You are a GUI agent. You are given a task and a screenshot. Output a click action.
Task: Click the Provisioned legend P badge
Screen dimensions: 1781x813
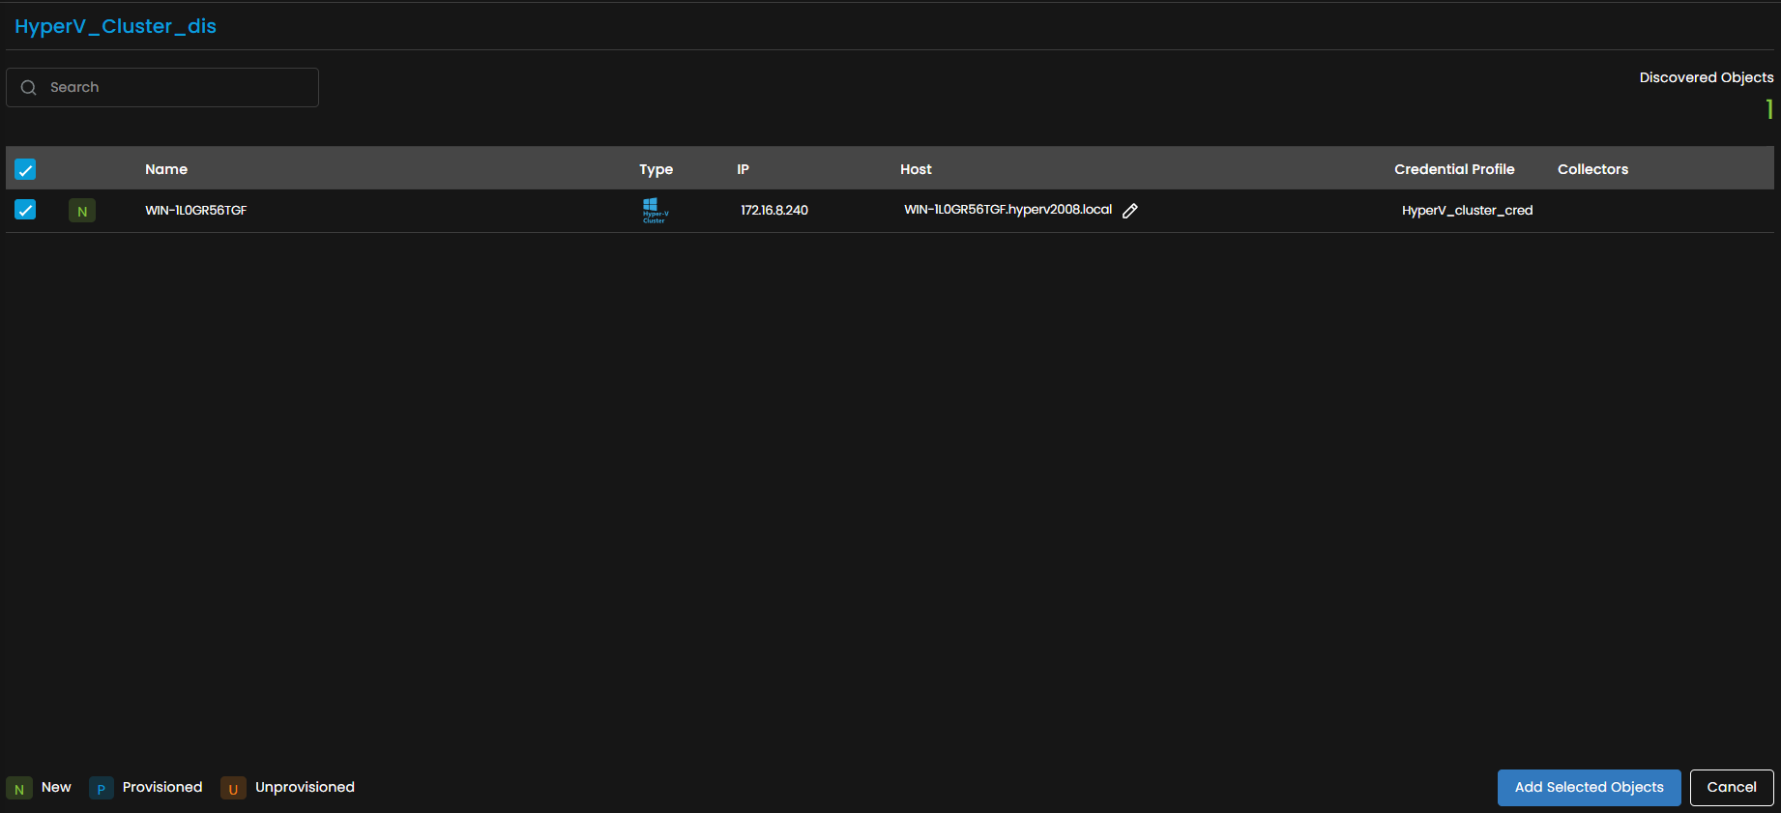(102, 789)
